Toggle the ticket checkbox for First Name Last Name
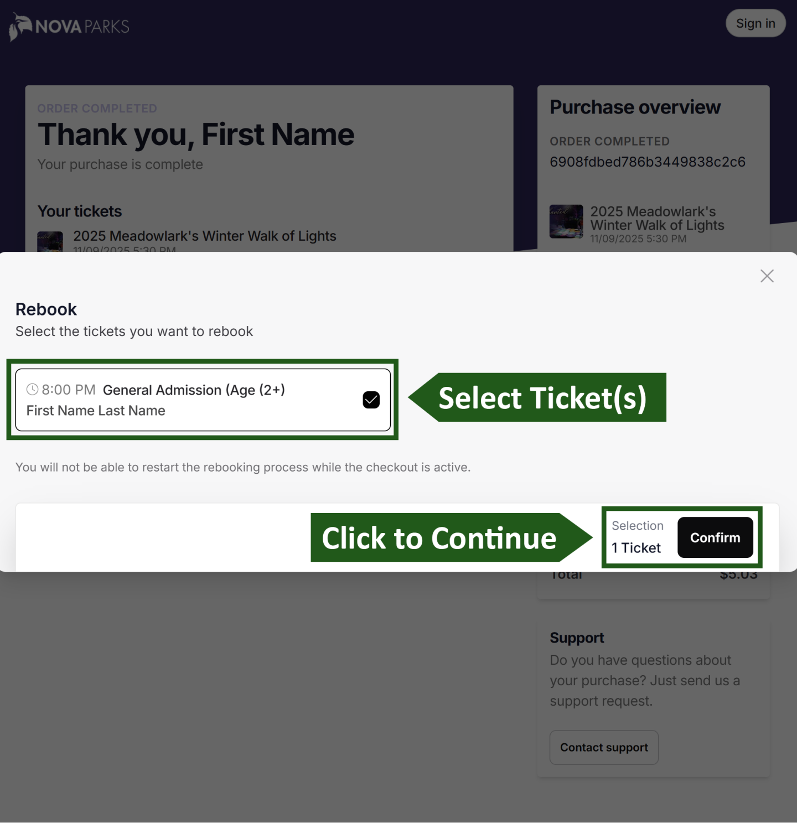Image resolution: width=797 pixels, height=823 pixels. point(371,399)
